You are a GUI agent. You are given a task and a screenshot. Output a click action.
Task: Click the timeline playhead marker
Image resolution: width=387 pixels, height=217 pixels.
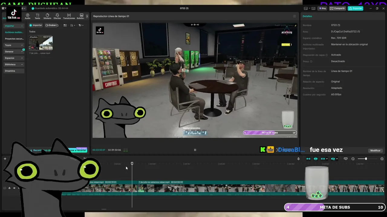(132, 163)
